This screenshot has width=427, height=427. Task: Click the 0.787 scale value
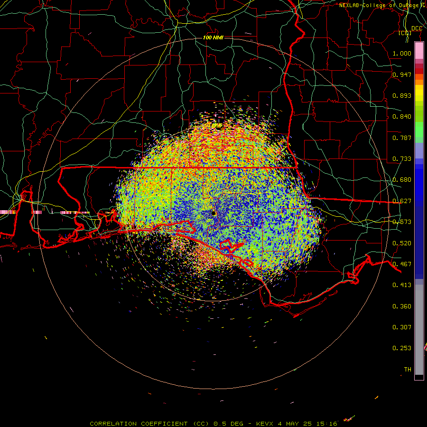tap(402, 138)
